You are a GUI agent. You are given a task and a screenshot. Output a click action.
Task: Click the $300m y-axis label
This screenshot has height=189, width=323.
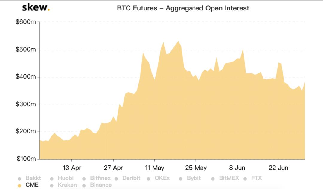[x=26, y=105]
